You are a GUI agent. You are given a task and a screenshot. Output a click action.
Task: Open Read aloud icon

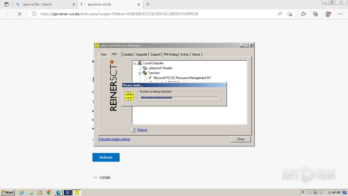(280, 14)
